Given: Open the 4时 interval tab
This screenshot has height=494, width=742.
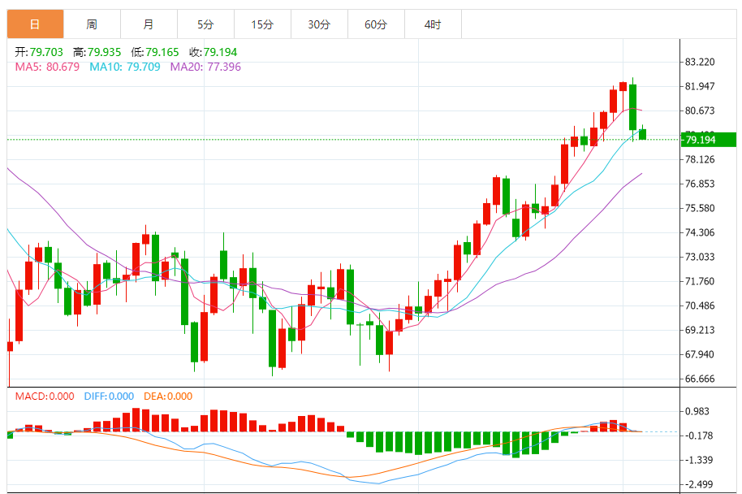Looking at the screenshot, I should pyautogui.click(x=433, y=24).
